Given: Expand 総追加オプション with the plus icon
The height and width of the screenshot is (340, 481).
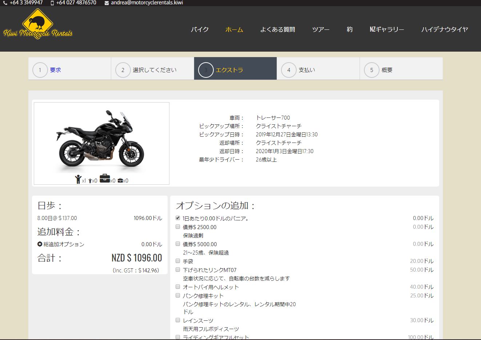Looking at the screenshot, I should click(40, 244).
